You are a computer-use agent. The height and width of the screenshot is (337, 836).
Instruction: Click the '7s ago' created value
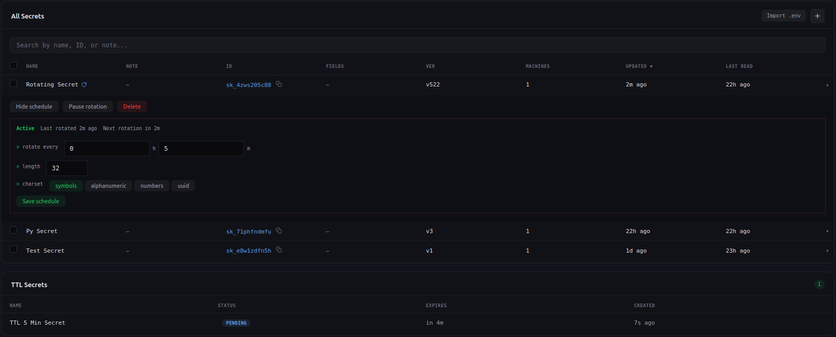(x=644, y=323)
